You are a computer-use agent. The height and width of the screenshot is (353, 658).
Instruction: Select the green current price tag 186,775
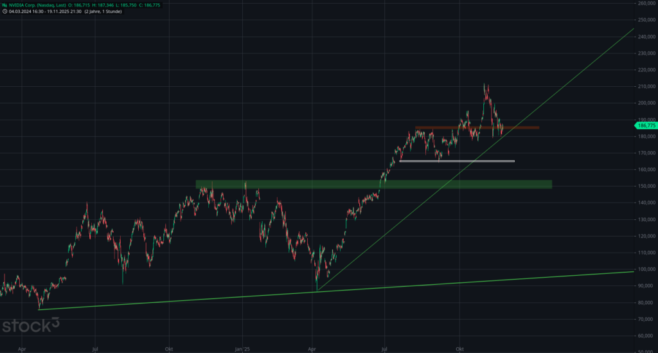click(x=645, y=125)
